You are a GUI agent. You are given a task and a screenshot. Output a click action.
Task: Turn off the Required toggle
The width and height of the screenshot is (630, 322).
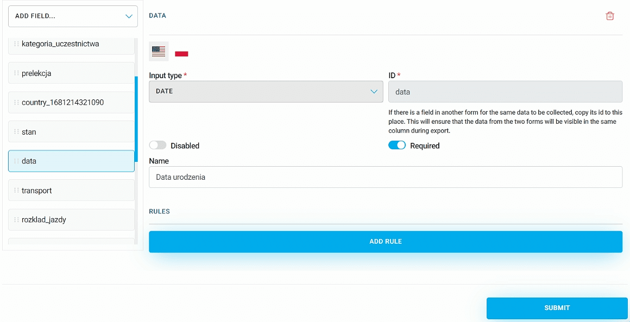pos(397,146)
